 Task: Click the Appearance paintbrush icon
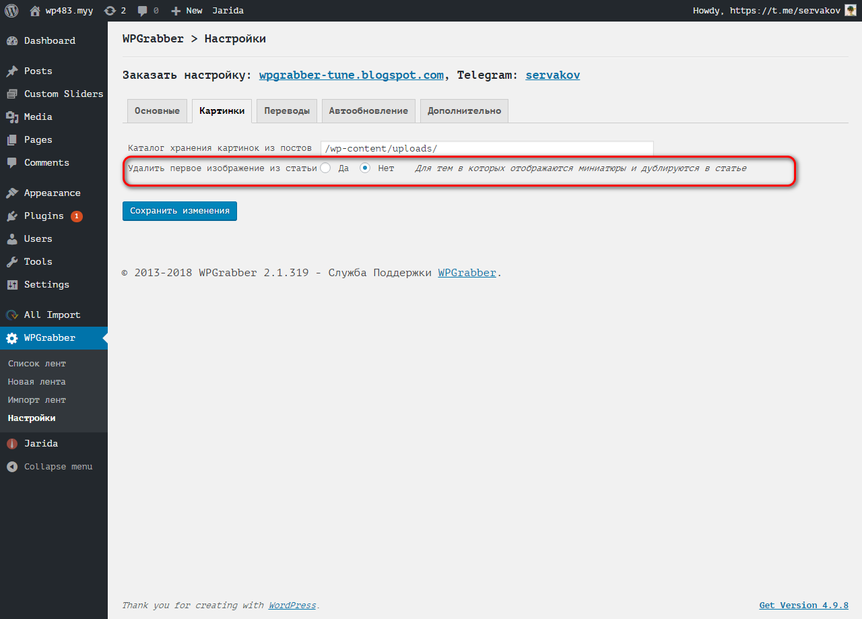12,193
